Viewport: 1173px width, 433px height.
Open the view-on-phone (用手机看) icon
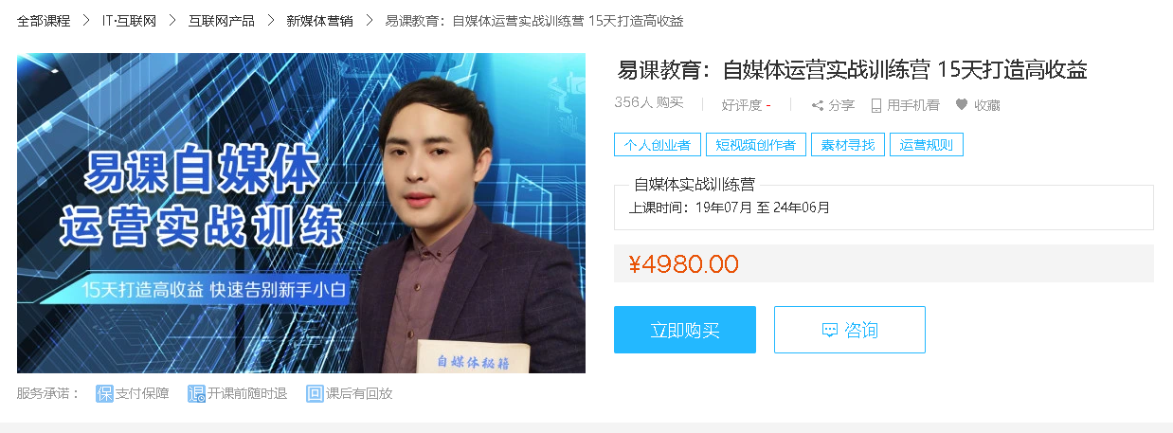876,105
